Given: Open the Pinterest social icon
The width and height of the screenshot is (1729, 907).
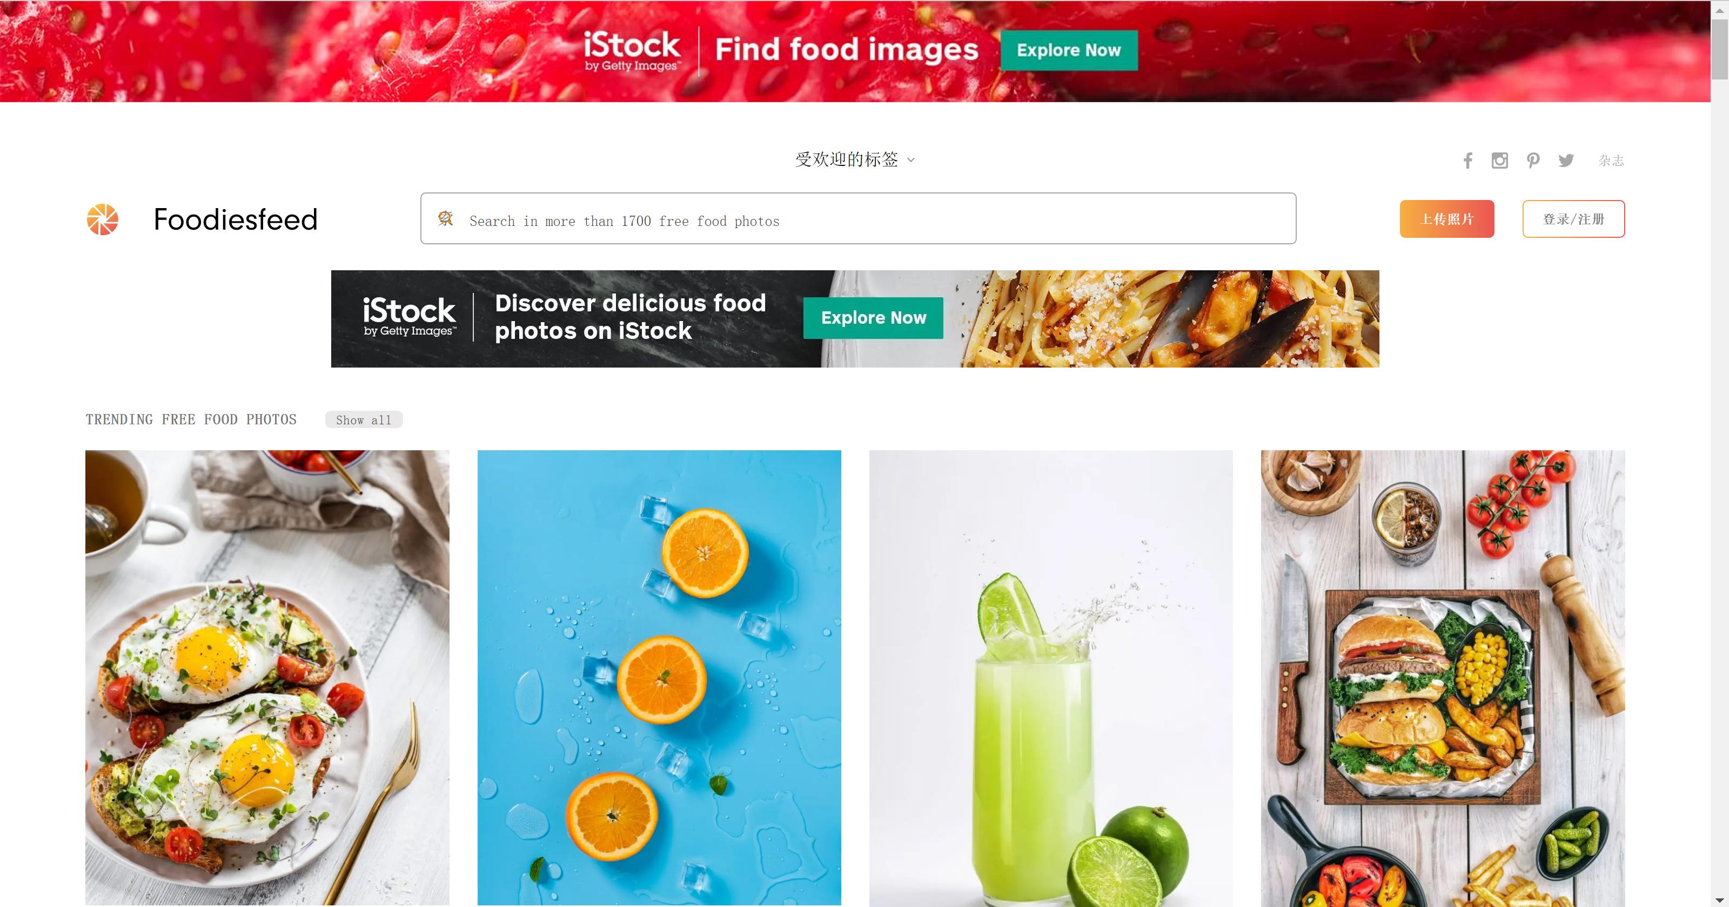Looking at the screenshot, I should [1533, 161].
